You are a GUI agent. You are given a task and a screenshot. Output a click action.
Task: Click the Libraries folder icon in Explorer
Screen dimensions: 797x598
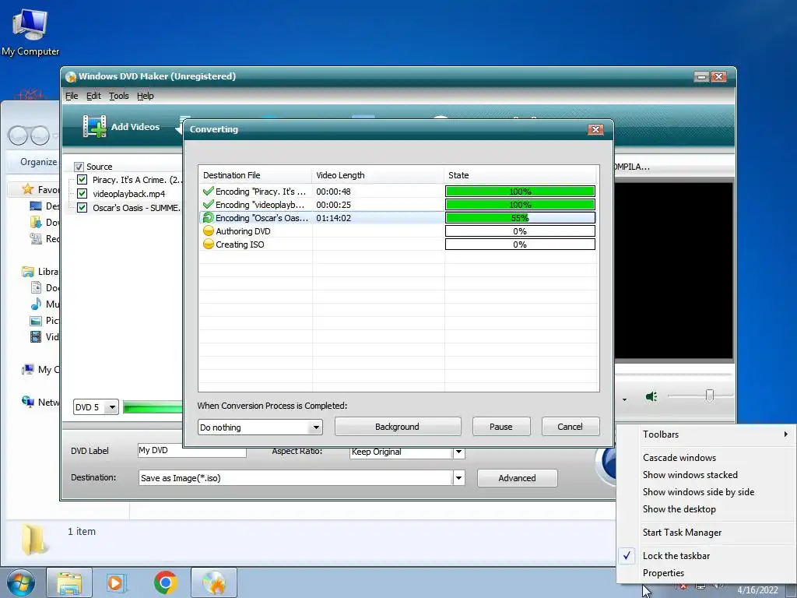pos(28,272)
